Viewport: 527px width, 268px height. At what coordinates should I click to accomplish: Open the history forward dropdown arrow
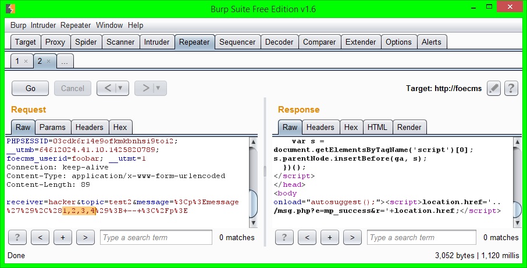click(x=158, y=88)
